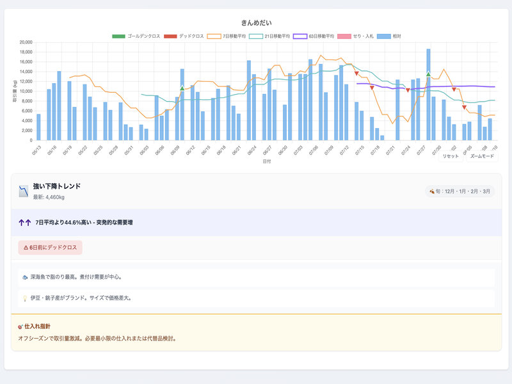The width and height of the screenshot is (512, 384).
Task: Click the 07/03 x-axis date label
Action: click(298, 150)
